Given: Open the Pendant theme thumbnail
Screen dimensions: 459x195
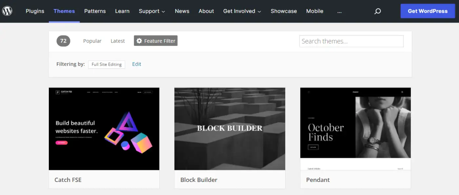Looking at the screenshot, I should (x=355, y=129).
